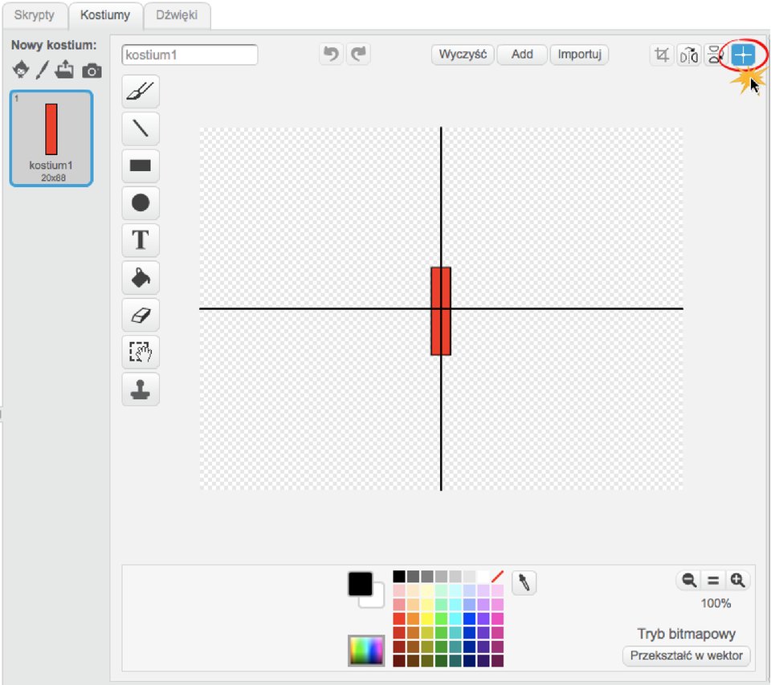Take new costume from camera

click(92, 71)
